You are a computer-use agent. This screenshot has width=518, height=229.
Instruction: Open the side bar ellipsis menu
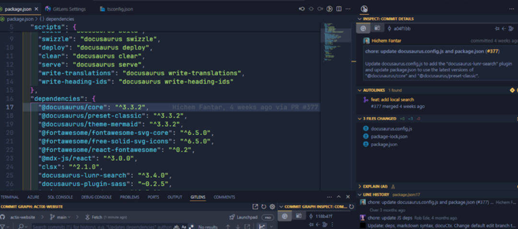point(511,9)
